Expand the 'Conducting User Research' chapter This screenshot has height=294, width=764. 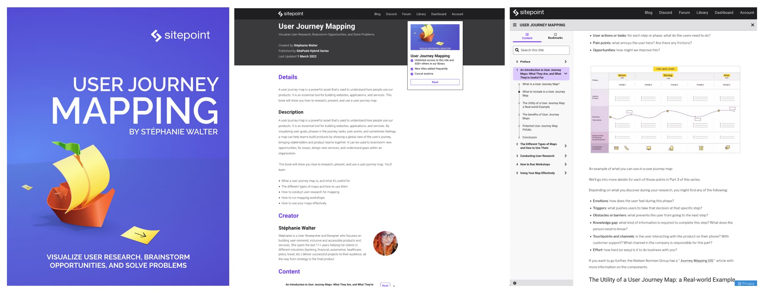pyautogui.click(x=566, y=156)
